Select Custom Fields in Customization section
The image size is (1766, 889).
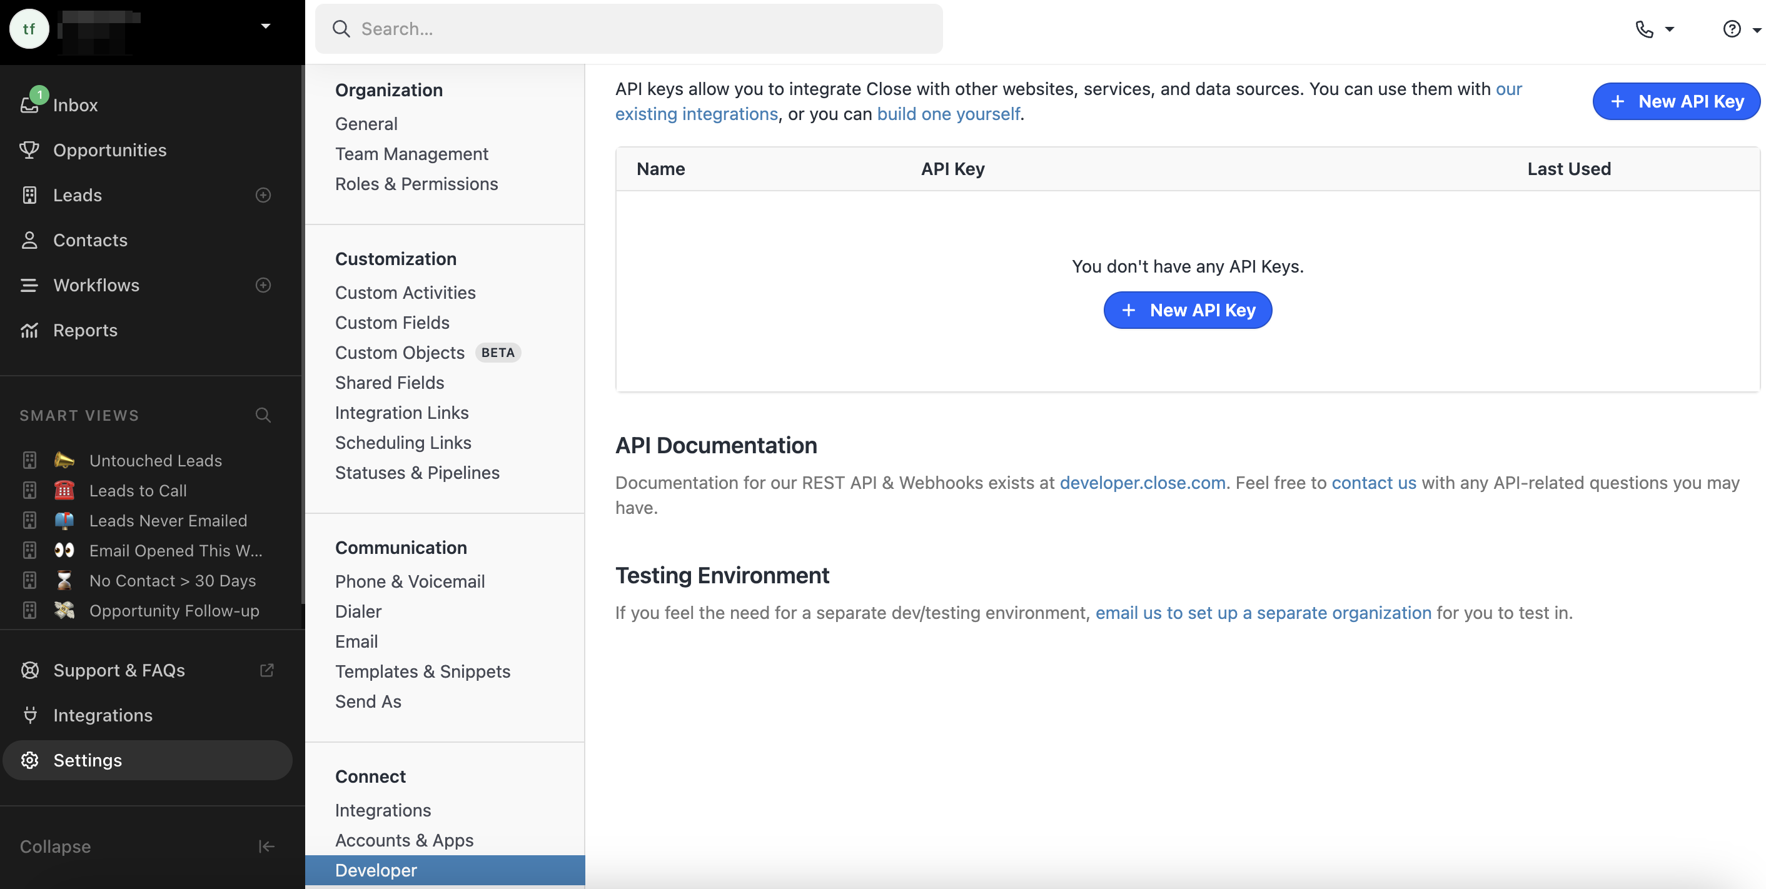pyautogui.click(x=392, y=322)
